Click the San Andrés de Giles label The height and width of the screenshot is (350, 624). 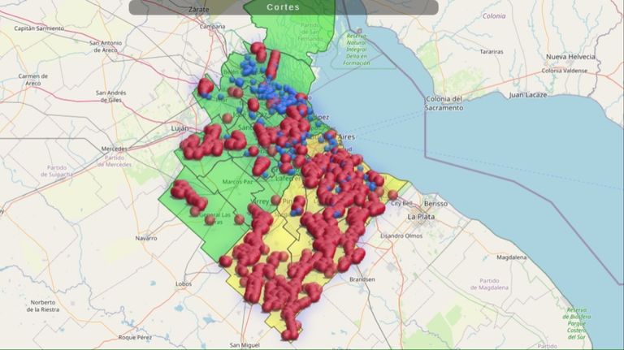coord(111,97)
